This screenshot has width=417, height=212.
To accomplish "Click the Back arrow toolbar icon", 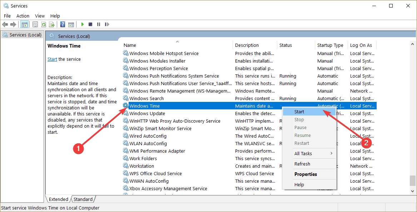I will point(5,24).
